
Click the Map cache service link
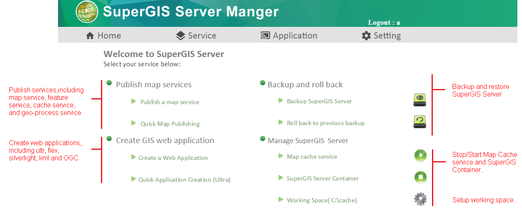pos(312,157)
